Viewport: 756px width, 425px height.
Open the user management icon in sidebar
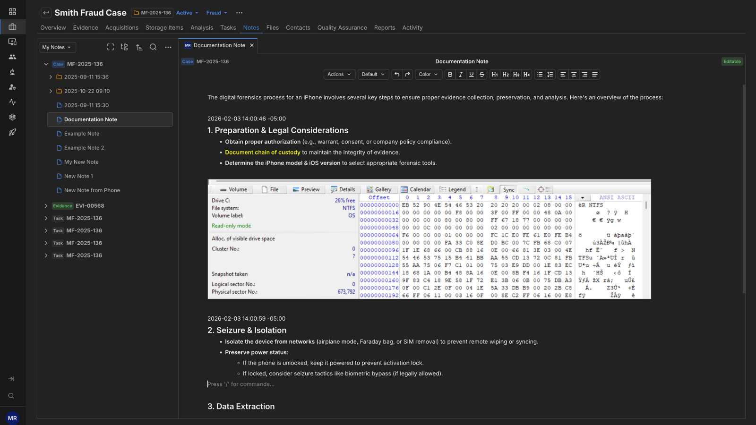12,87
